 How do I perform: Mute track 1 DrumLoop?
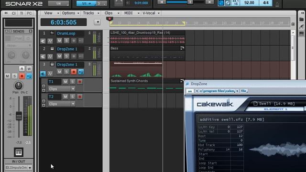click(x=59, y=41)
